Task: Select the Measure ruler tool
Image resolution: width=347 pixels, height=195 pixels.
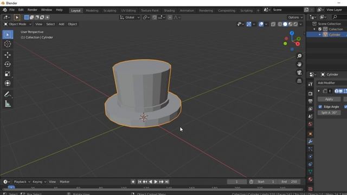Action: (8, 103)
